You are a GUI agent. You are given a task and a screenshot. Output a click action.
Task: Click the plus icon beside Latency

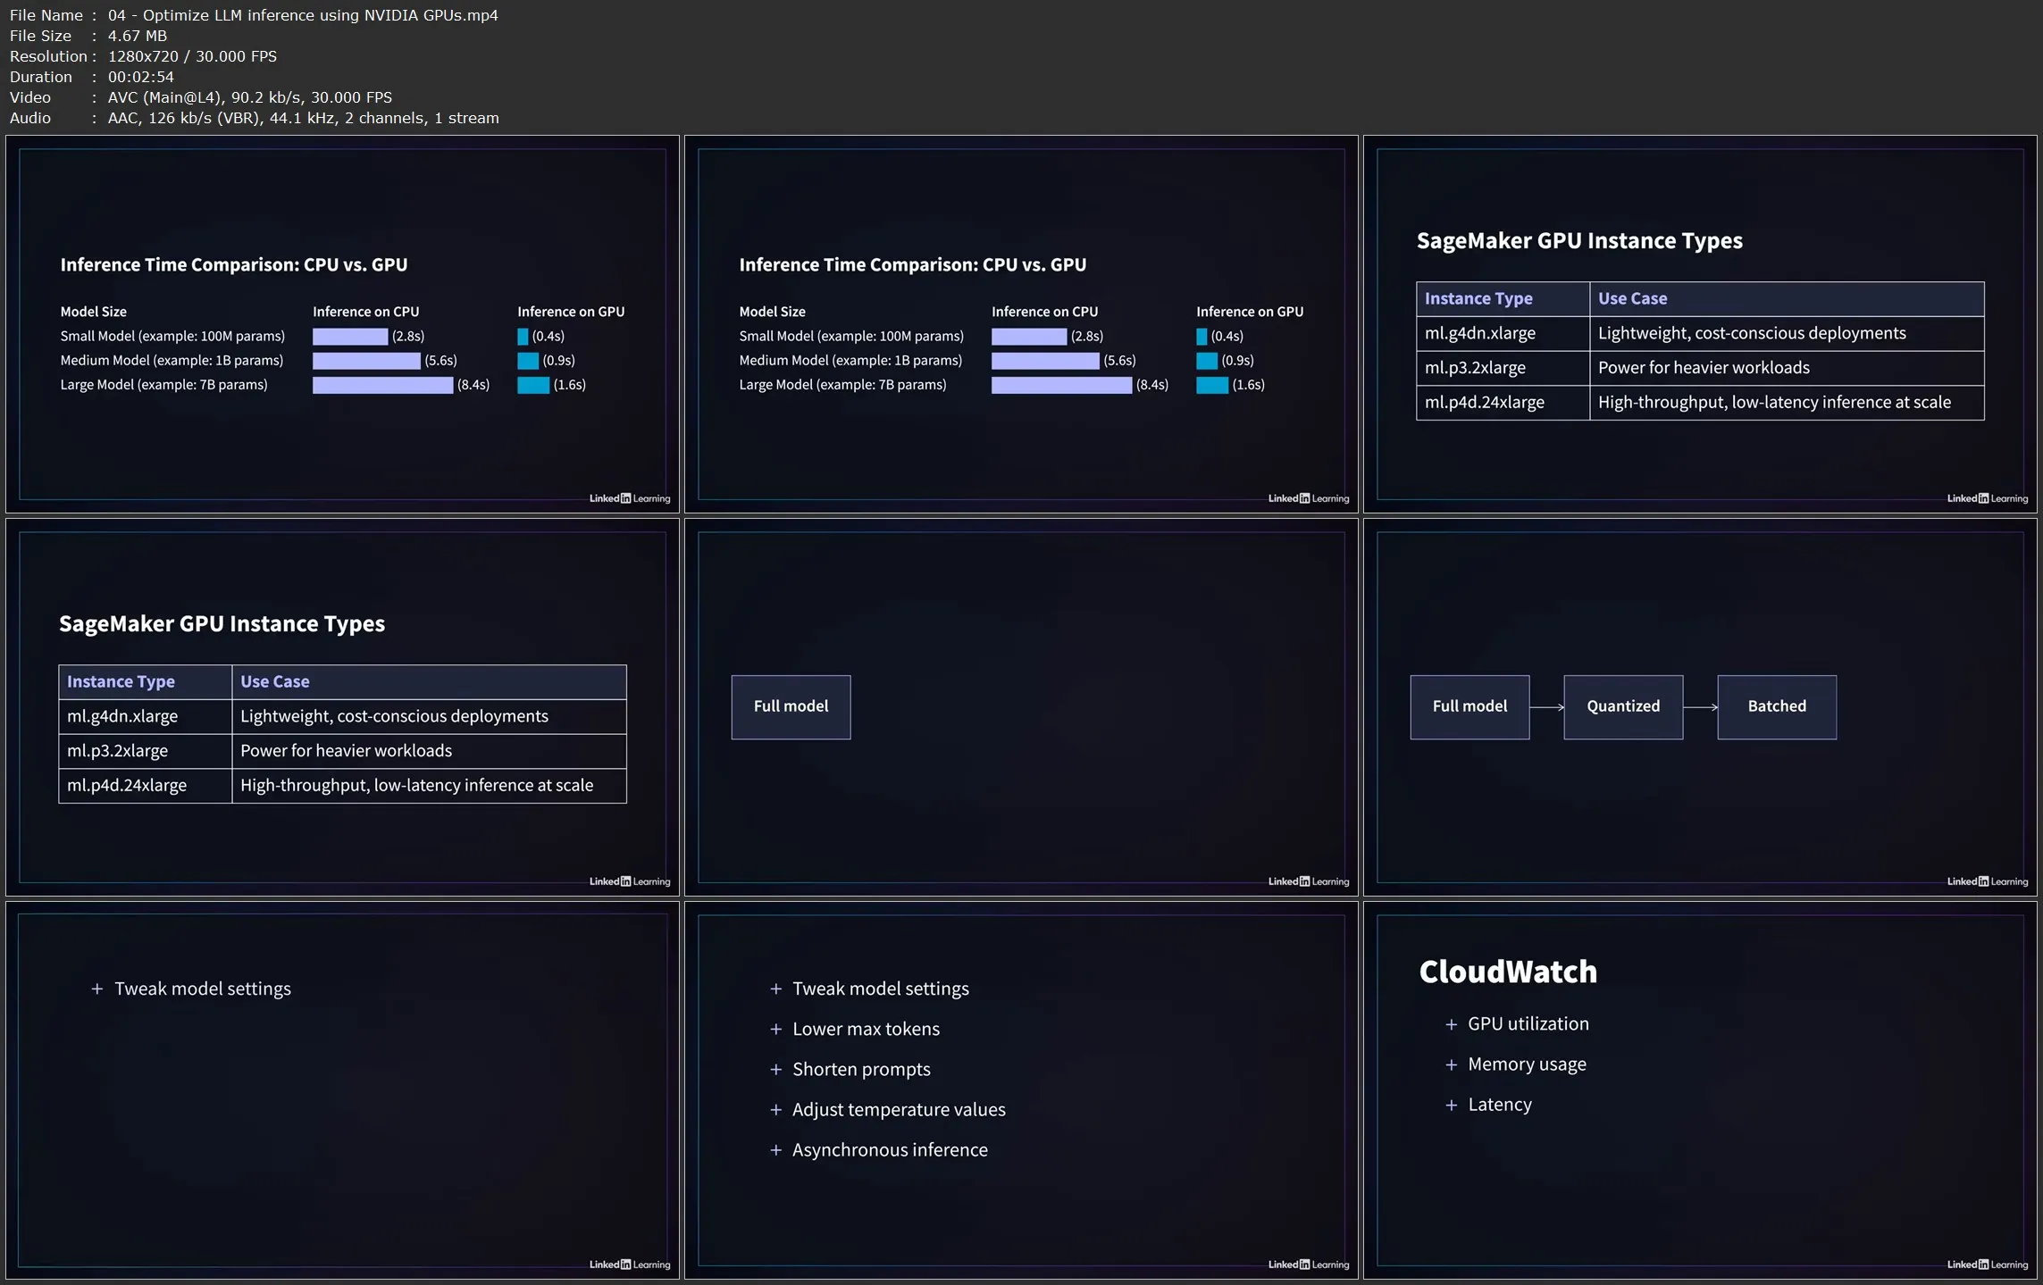[x=1451, y=1105]
